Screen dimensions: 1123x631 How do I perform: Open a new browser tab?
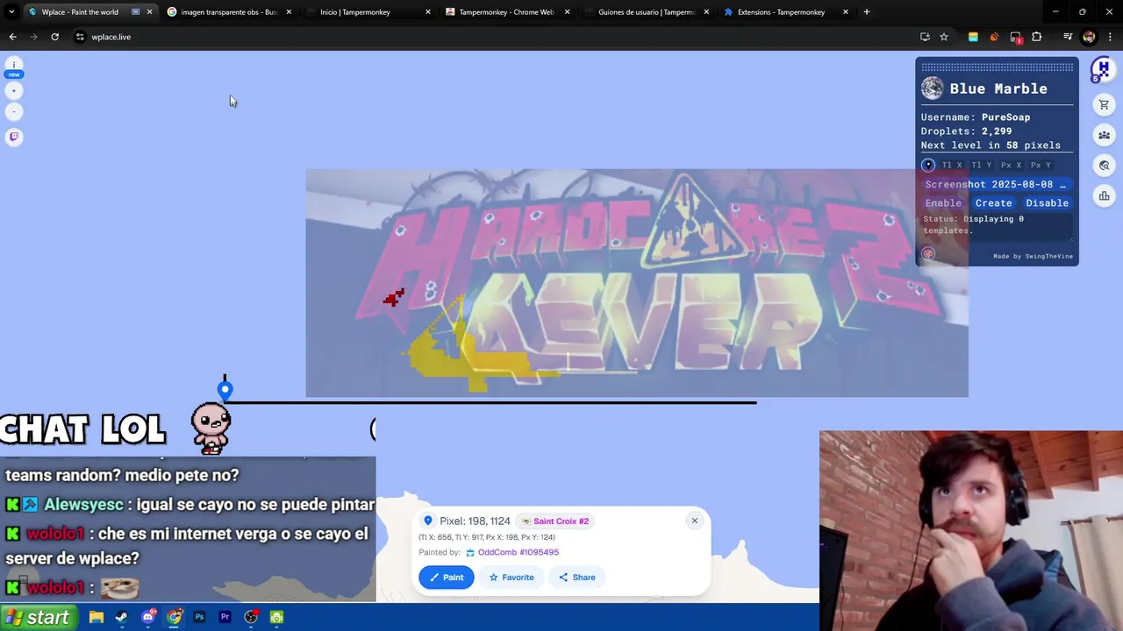click(x=866, y=12)
